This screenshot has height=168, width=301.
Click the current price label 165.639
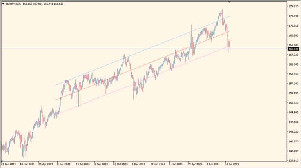294,49
